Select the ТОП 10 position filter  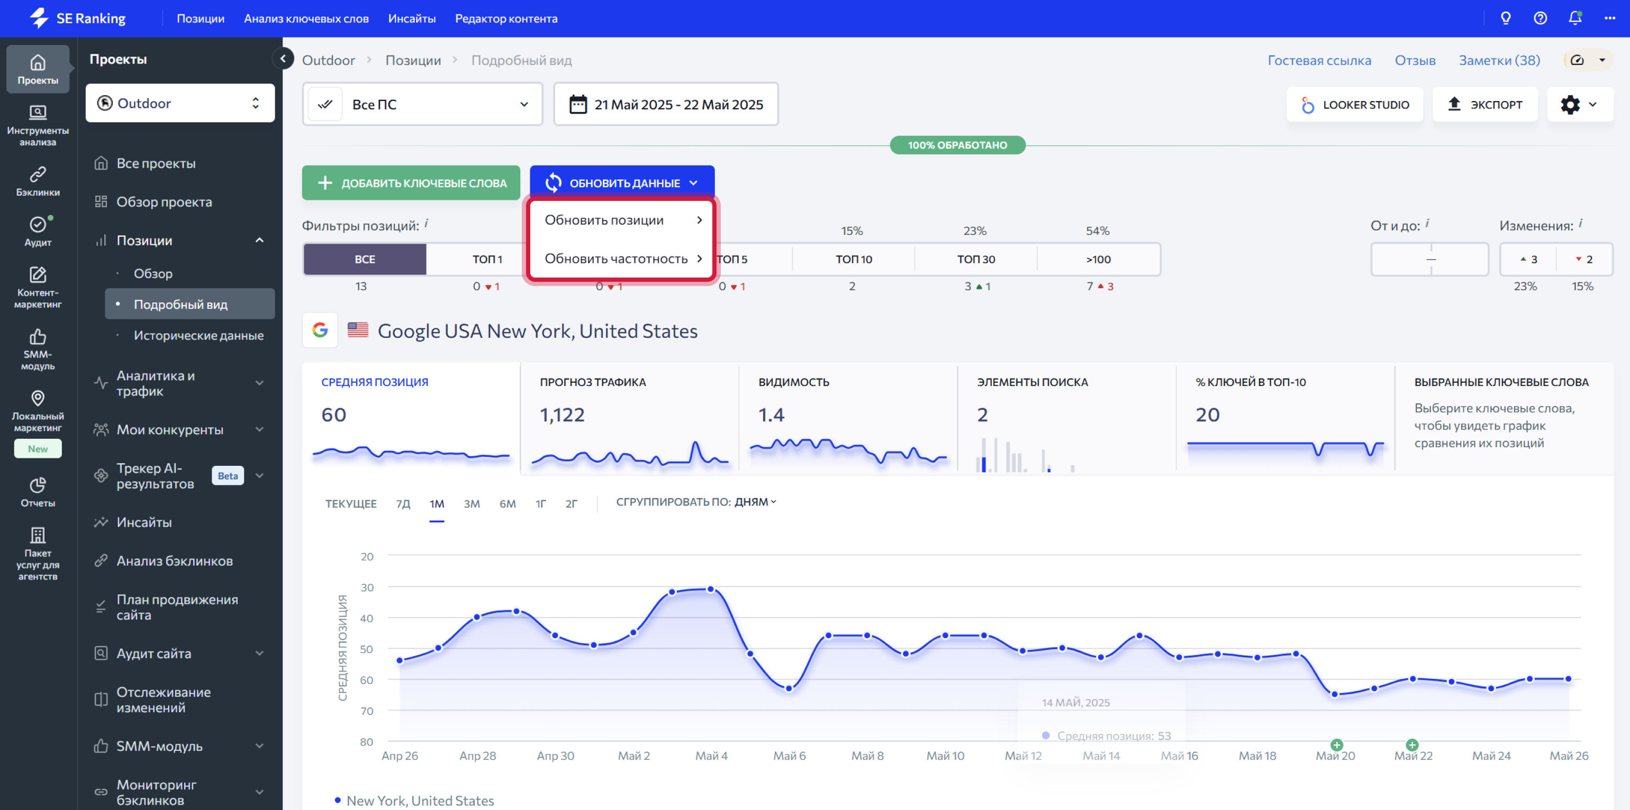tap(853, 259)
